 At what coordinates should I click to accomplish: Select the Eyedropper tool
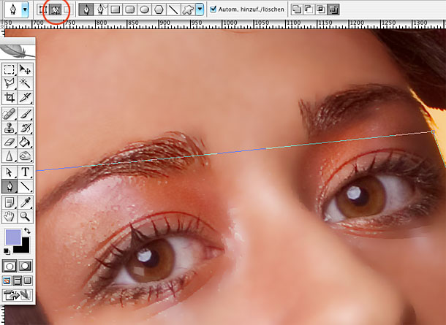[x=26, y=203]
